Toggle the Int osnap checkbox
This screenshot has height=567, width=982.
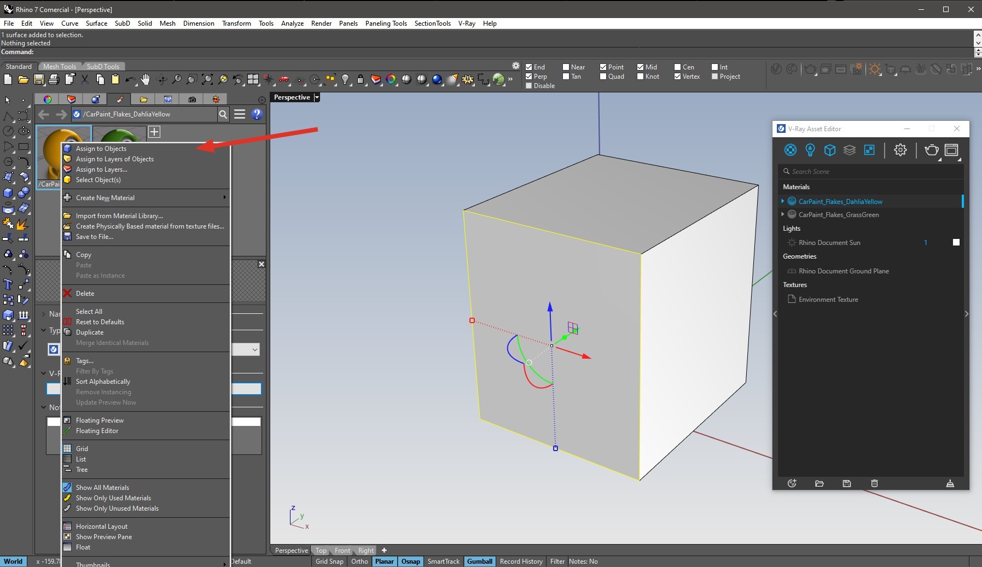(715, 67)
